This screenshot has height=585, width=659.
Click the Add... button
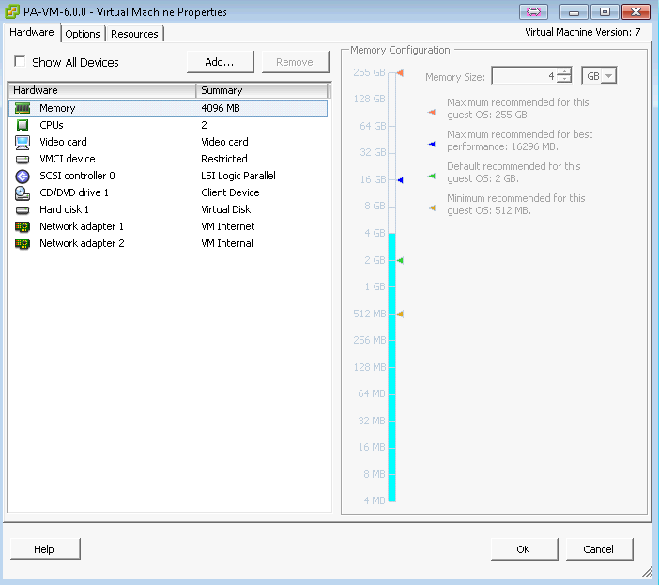[220, 62]
